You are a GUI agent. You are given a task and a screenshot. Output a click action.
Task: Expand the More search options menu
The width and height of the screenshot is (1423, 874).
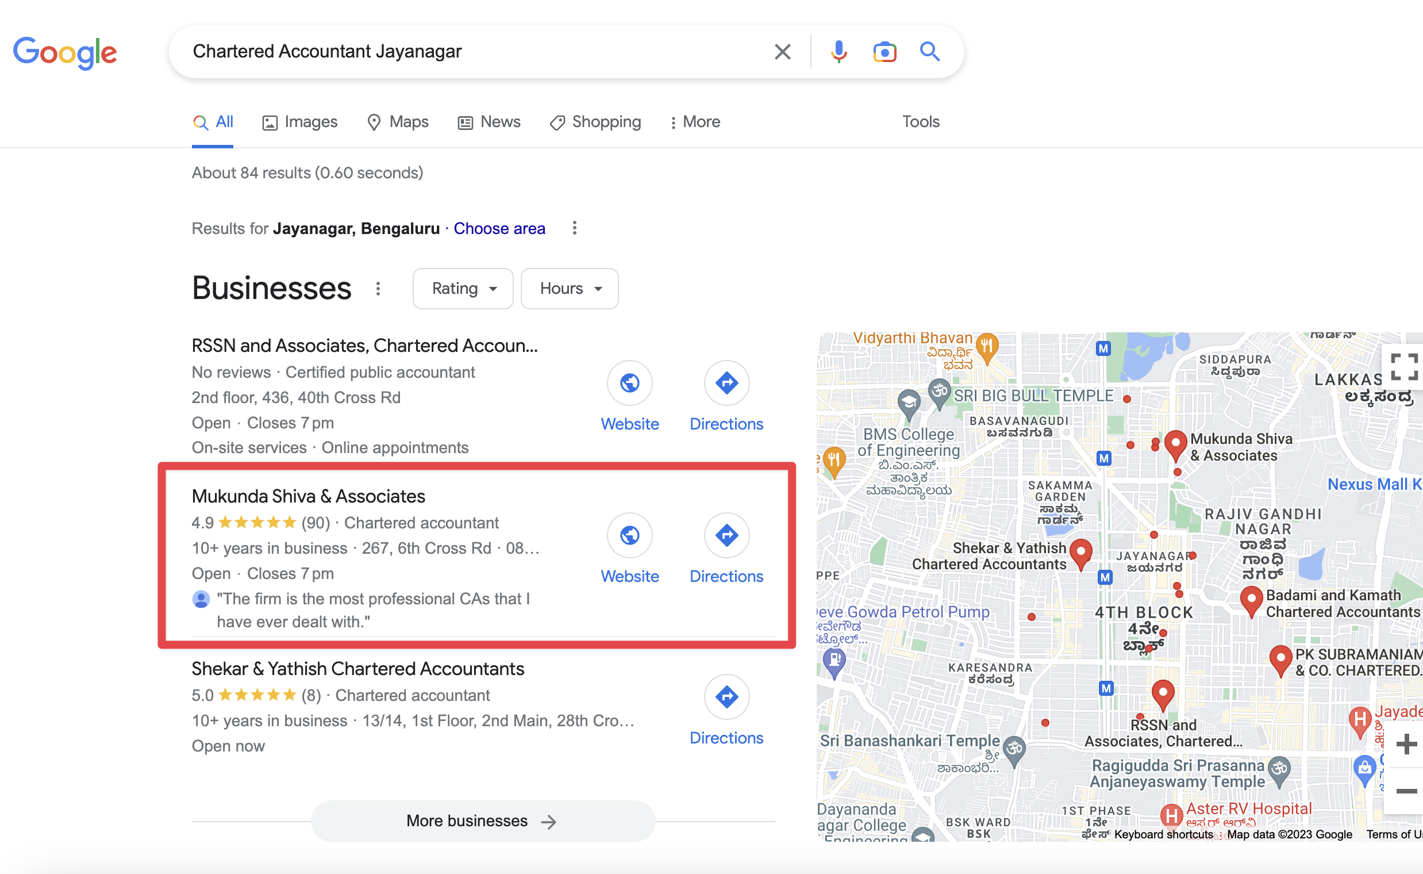click(x=695, y=122)
